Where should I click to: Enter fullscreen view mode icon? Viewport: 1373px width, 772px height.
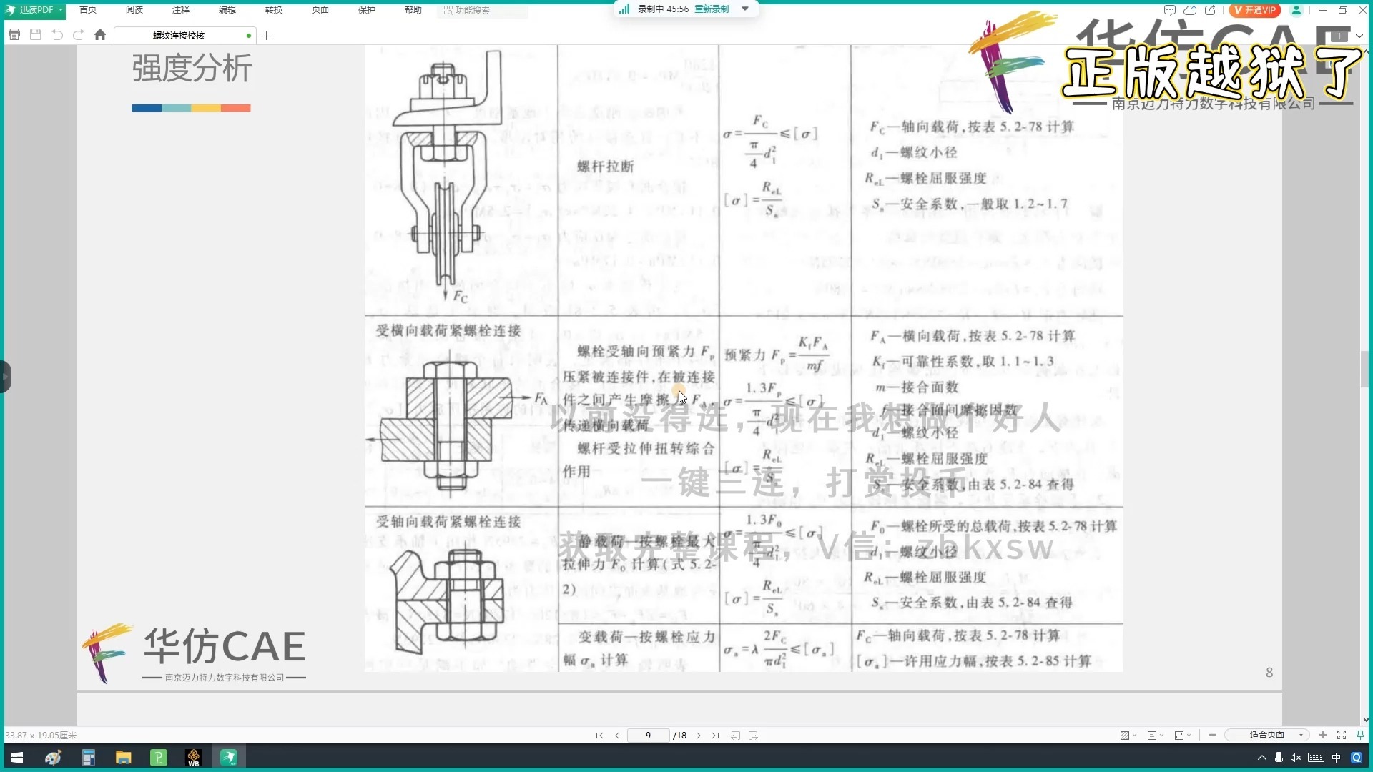[1342, 735]
